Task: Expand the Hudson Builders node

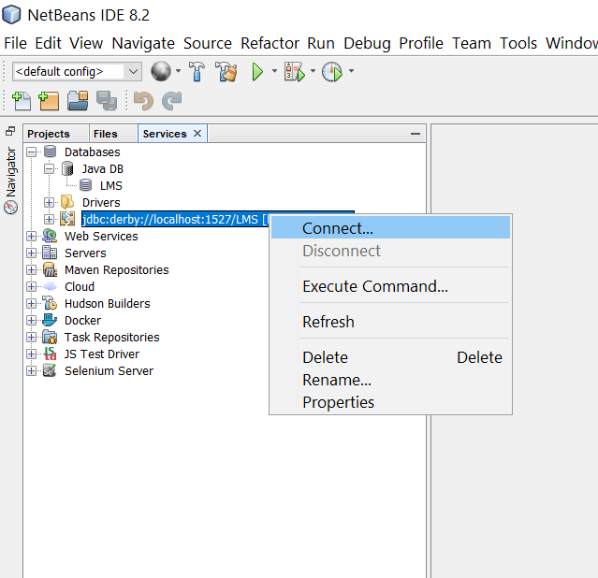Action: click(32, 303)
